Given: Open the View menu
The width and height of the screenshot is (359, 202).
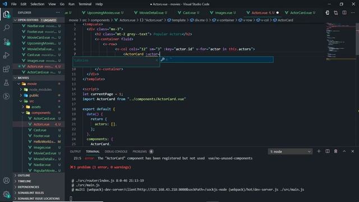Looking at the screenshot, I should pyautogui.click(x=52, y=4).
